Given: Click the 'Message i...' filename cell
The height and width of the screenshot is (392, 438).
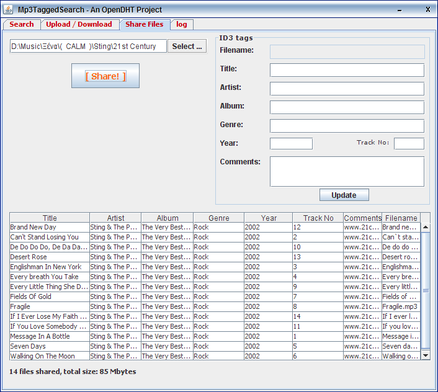Looking at the screenshot, I should click(401, 336).
